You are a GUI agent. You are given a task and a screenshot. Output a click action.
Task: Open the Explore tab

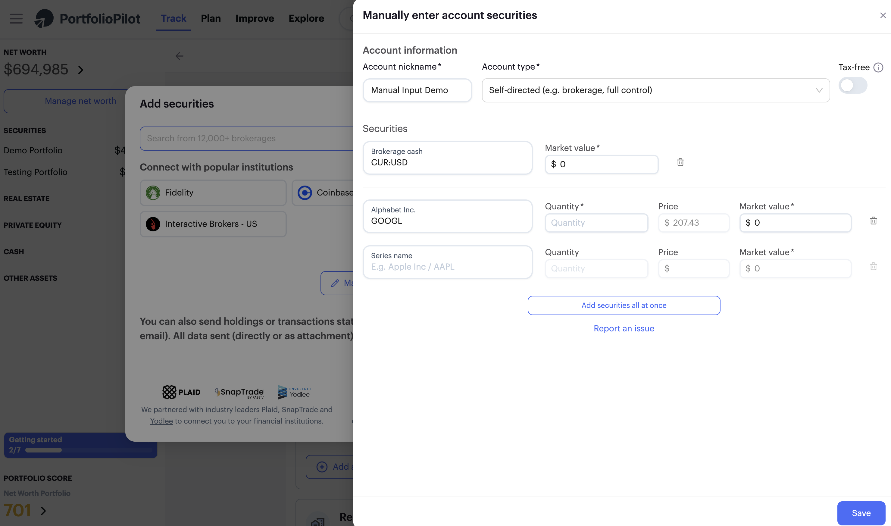[x=306, y=18]
